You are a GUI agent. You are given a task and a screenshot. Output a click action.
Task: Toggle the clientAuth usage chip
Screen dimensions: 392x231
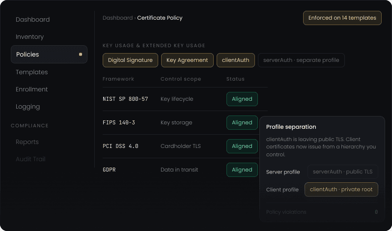[236, 60]
